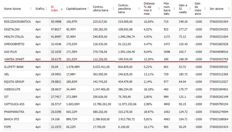Click 52-week gain 277.27 for DIGITAL360
The image size is (232, 132).
(x=183, y=30)
